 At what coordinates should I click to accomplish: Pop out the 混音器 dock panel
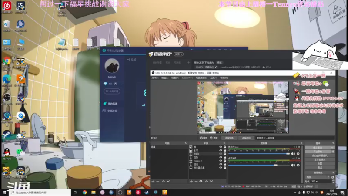(301, 143)
